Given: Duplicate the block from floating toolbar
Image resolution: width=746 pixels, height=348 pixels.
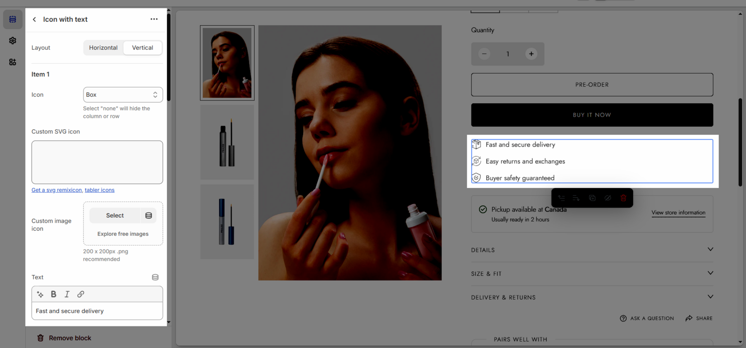Looking at the screenshot, I should (592, 198).
